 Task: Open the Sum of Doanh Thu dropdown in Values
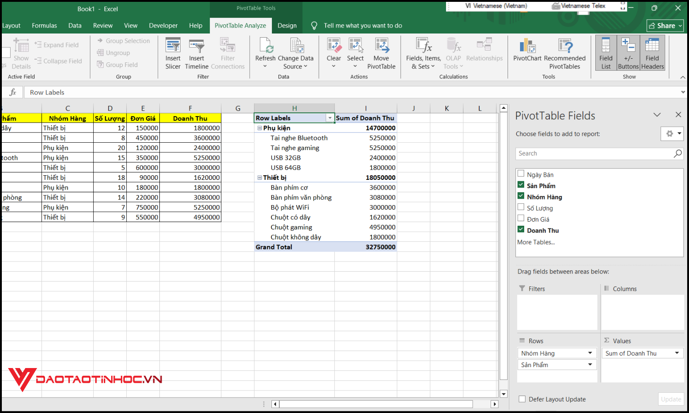click(x=677, y=353)
